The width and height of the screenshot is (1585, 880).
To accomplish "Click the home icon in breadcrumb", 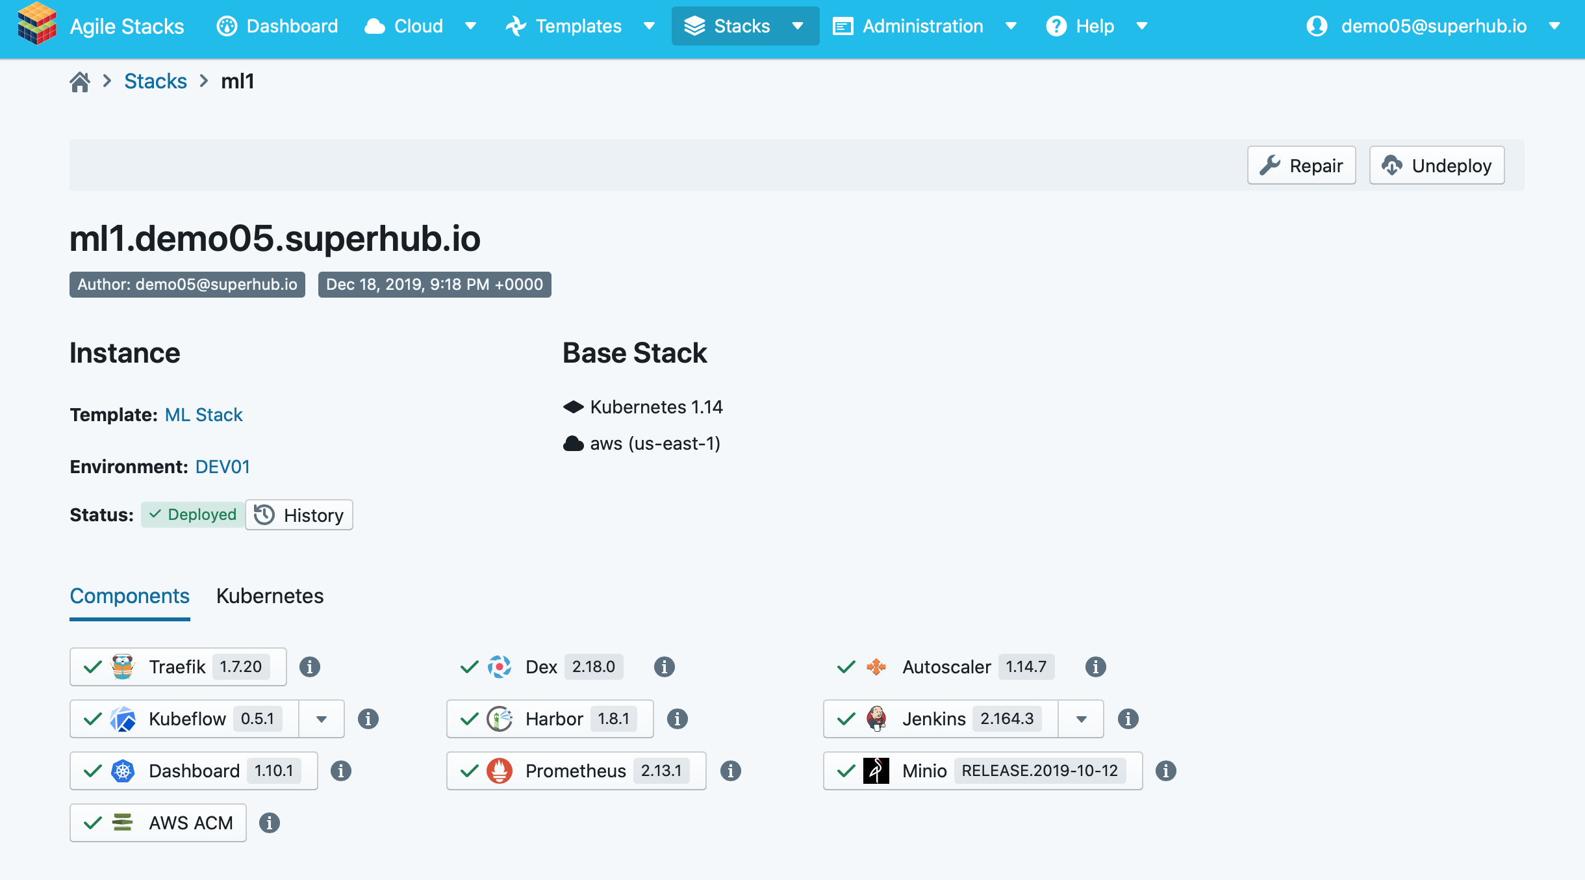I will pos(80,82).
